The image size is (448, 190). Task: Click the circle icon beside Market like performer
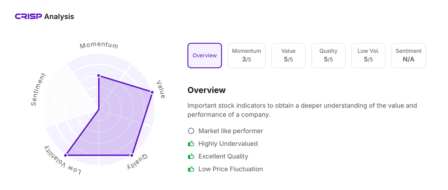[x=191, y=131]
